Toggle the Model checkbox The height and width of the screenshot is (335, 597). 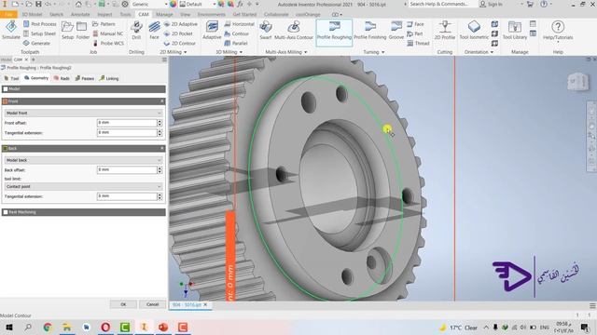(x=6, y=89)
